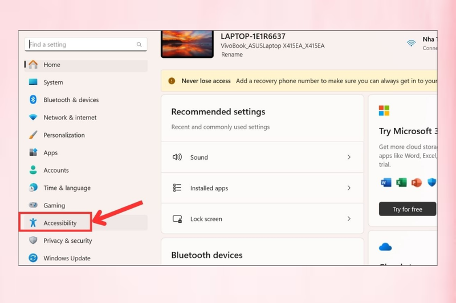
Task: Click the search magnifier icon
Action: tap(139, 44)
